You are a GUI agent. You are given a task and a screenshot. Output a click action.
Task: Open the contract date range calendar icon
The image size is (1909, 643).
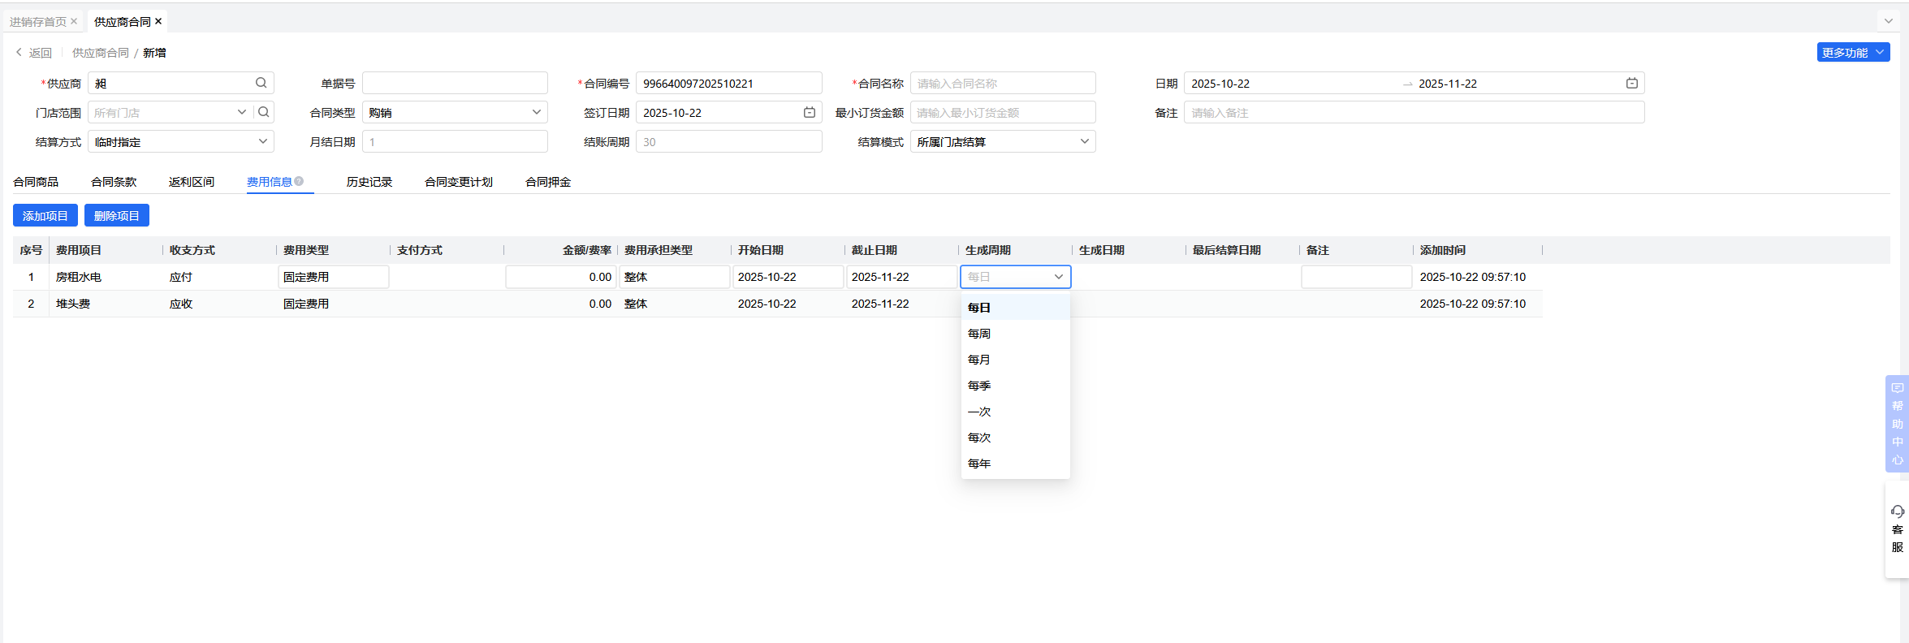point(1631,83)
